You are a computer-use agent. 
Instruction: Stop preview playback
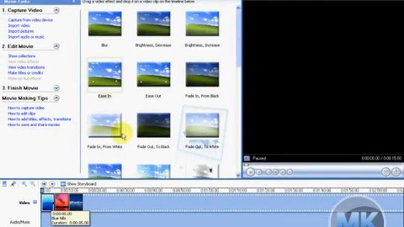coord(259,172)
